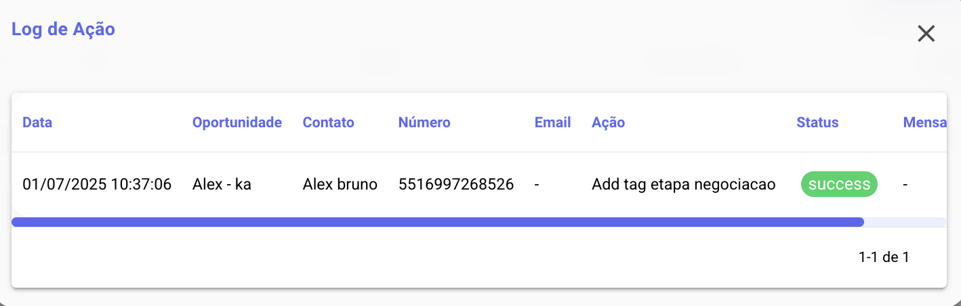Viewport: 961px width, 306px height.
Task: Click the scrollbar track right of the thumb
Action: [x=905, y=222]
